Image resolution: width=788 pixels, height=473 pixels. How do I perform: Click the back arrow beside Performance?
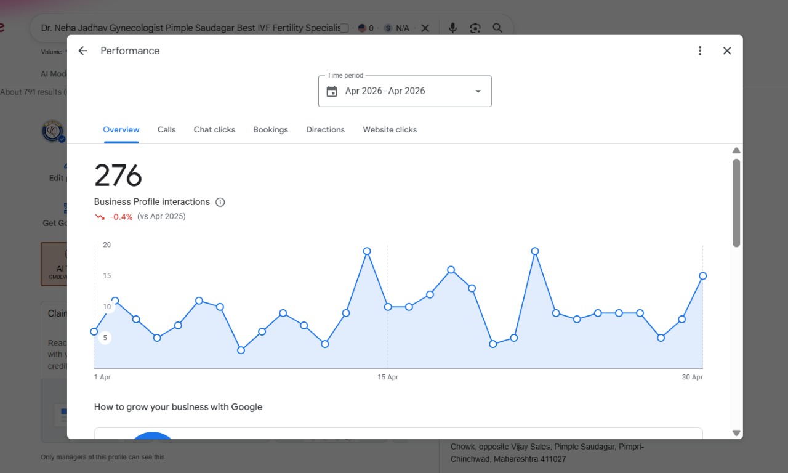[83, 51]
